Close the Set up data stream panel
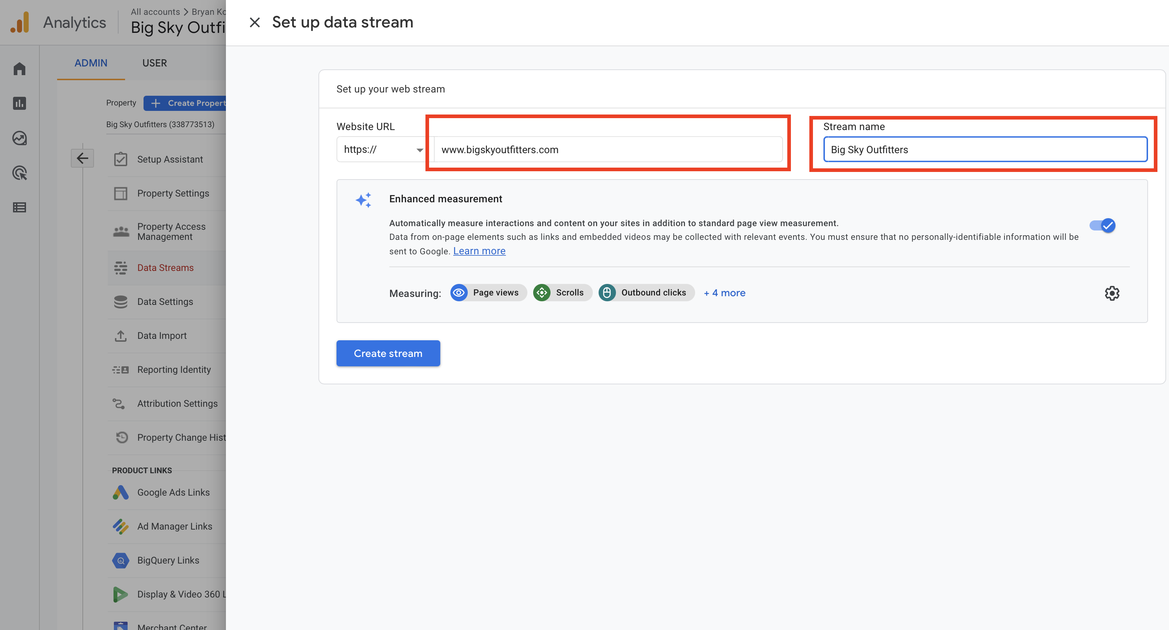The height and width of the screenshot is (630, 1169). [x=254, y=22]
